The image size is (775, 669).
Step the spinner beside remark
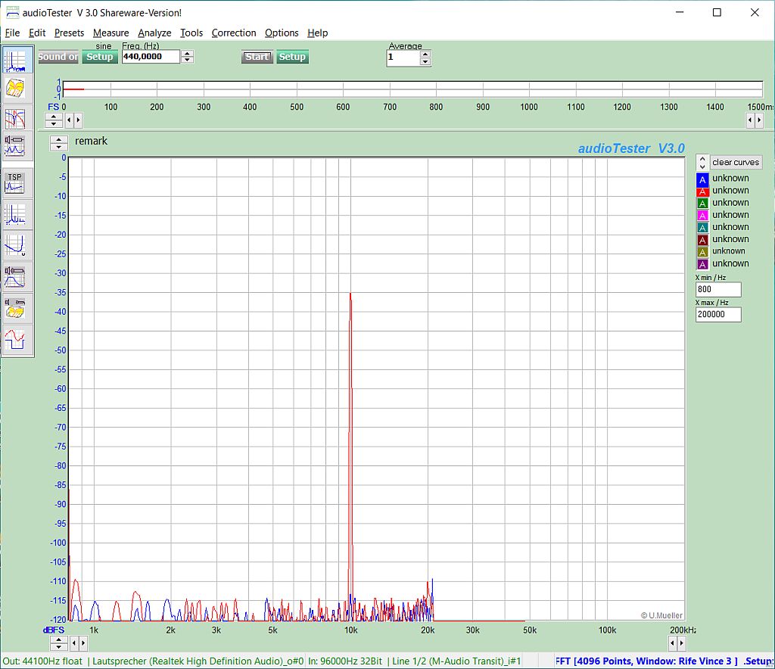59,143
